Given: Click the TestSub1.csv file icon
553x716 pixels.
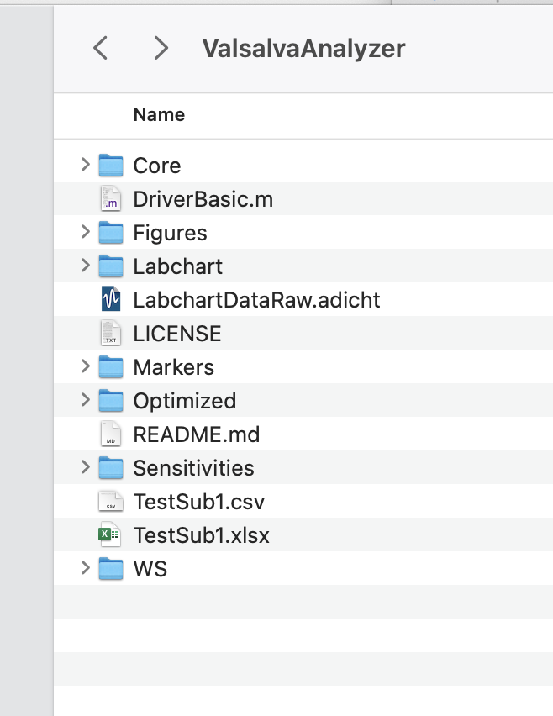Looking at the screenshot, I should [111, 502].
